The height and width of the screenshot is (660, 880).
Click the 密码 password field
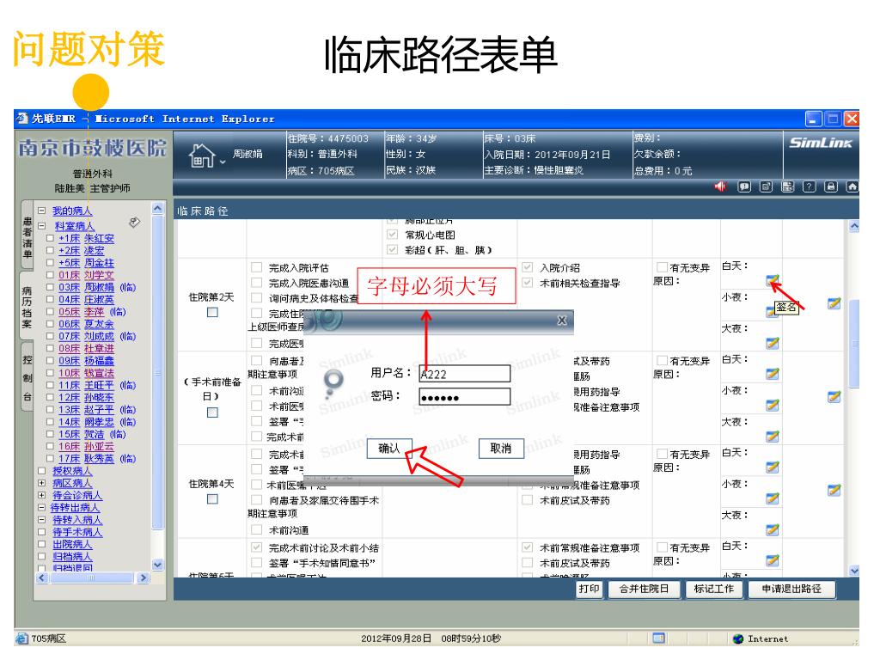click(465, 397)
